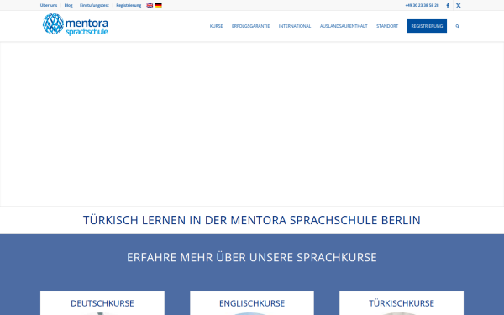Open the Kurse menu
The width and height of the screenshot is (504, 315).
pyautogui.click(x=216, y=26)
